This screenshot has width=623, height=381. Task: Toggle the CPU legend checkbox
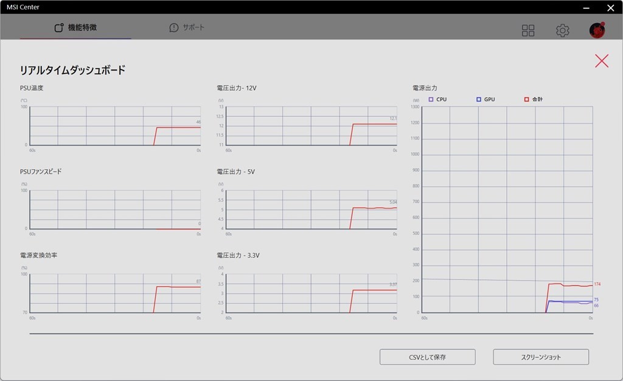tap(431, 99)
